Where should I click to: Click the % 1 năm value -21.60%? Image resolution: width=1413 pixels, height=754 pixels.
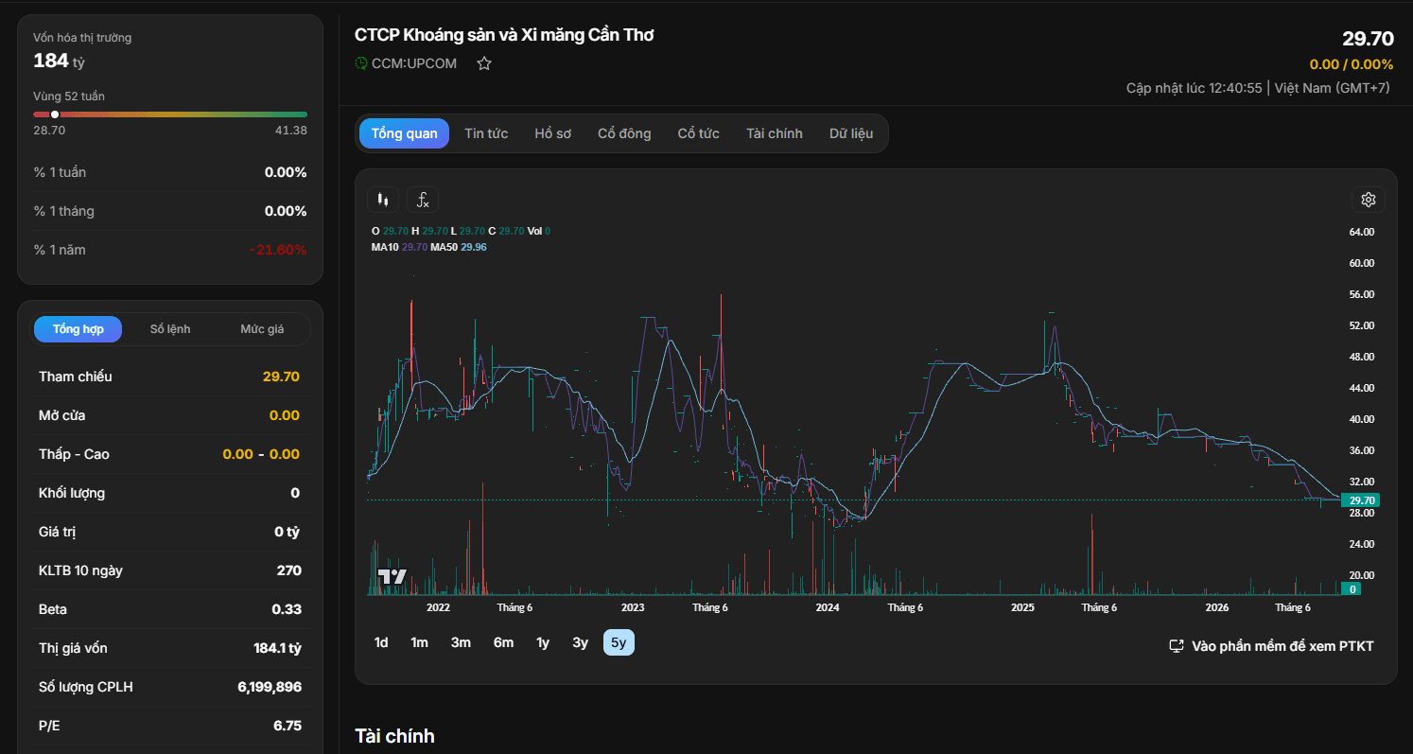point(278,250)
